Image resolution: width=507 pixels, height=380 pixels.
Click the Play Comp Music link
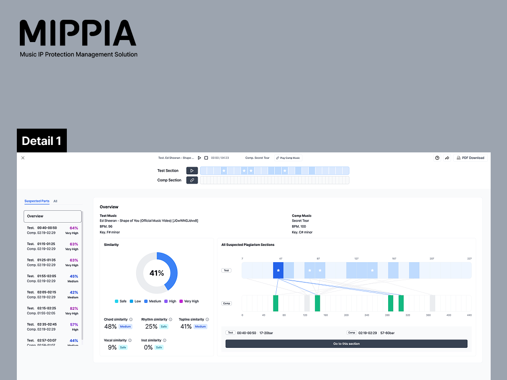(288, 158)
